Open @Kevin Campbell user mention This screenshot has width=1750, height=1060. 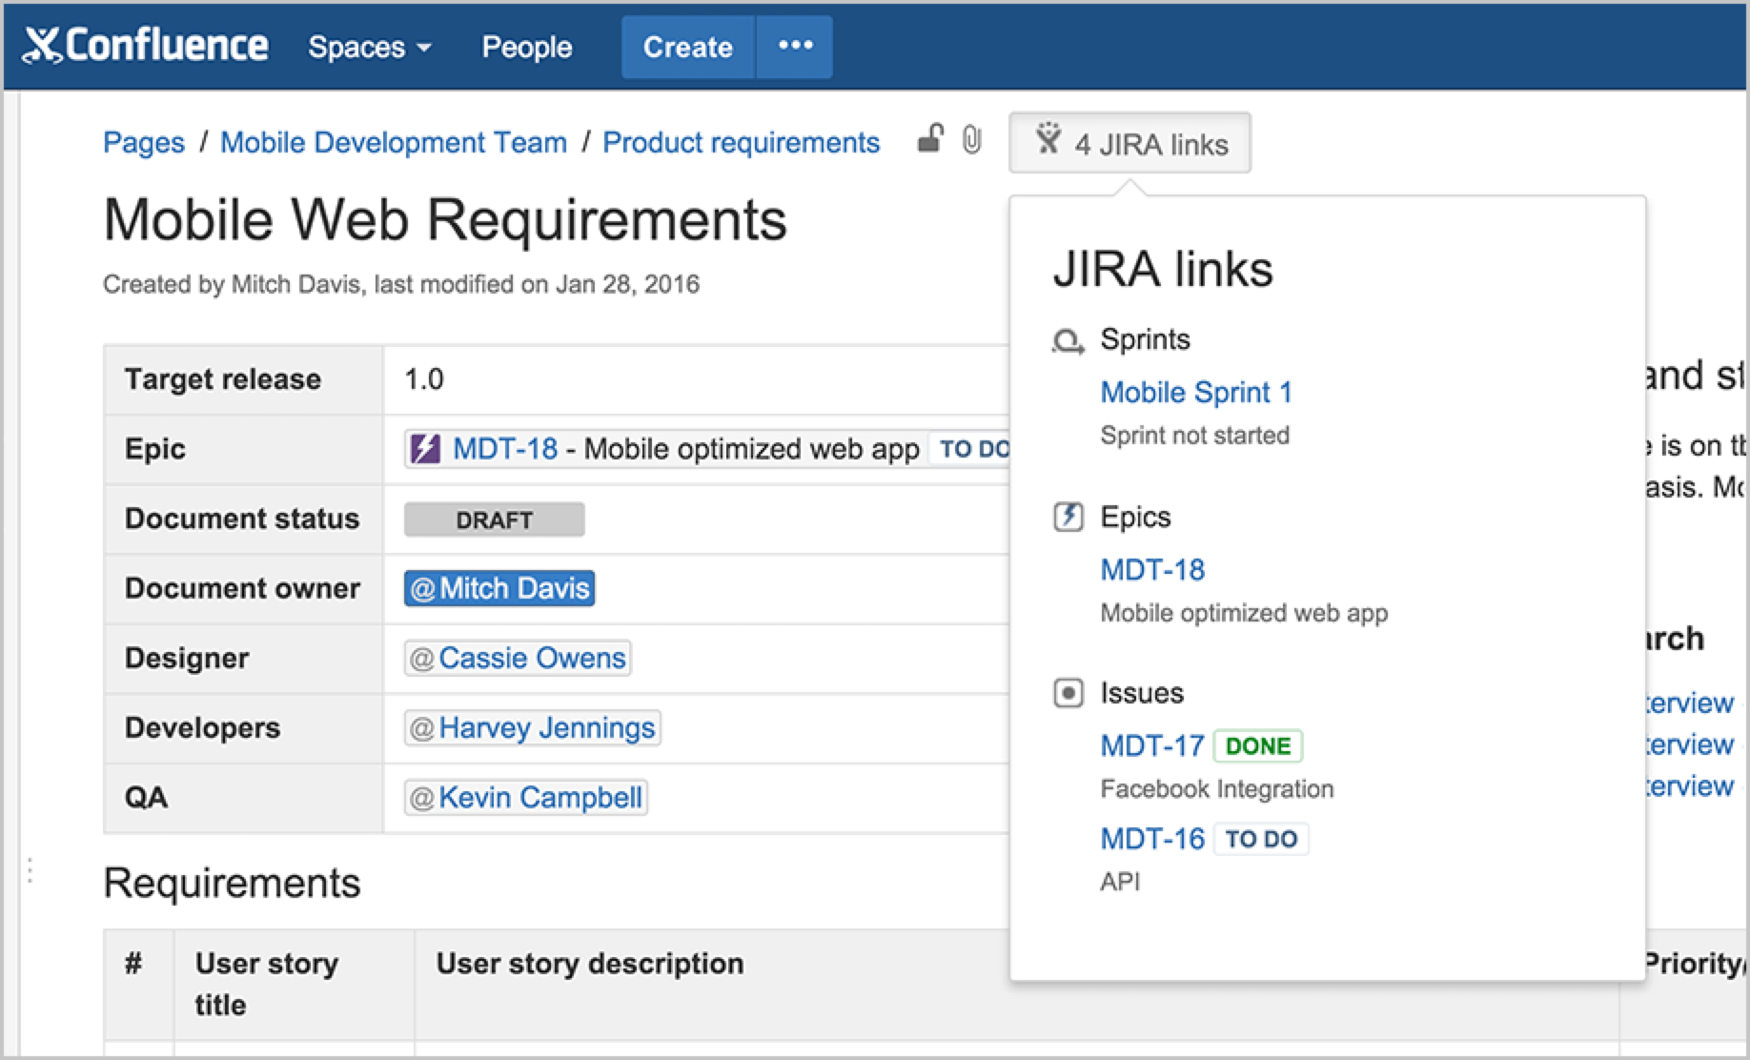click(525, 797)
